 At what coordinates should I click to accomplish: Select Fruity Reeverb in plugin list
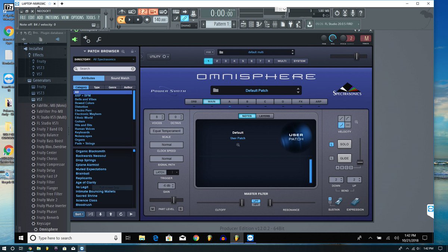tap(48, 218)
